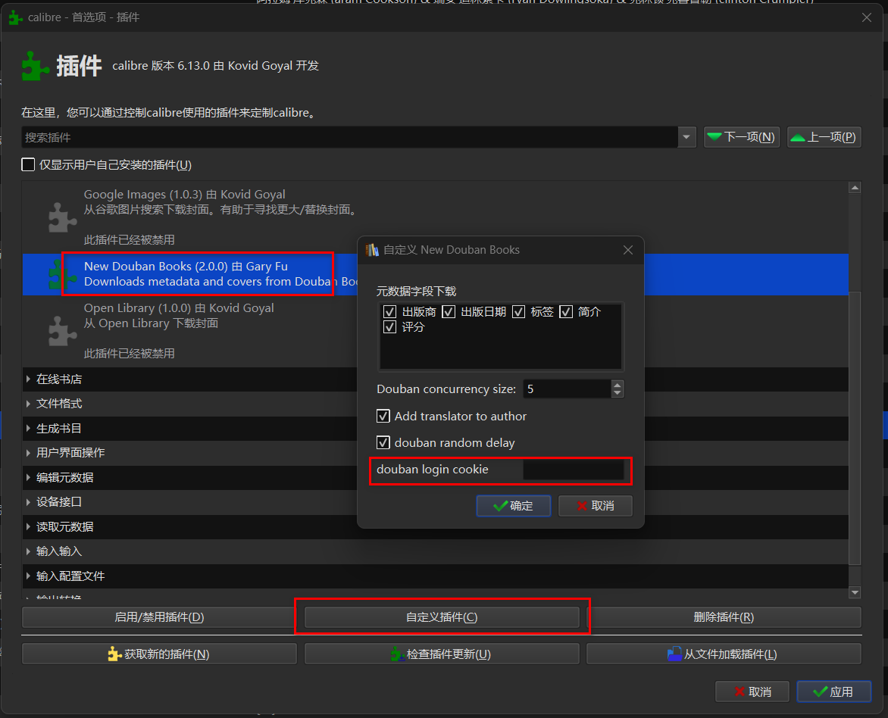This screenshot has height=718, width=888.
Task: Increase Douban concurrency size value
Action: click(618, 385)
